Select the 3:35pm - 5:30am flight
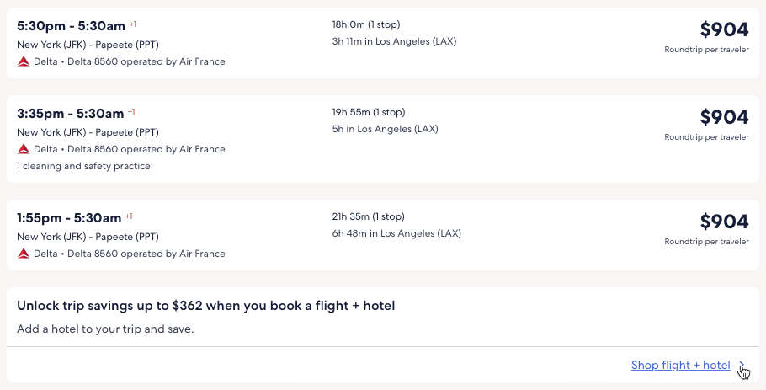 tap(71, 114)
